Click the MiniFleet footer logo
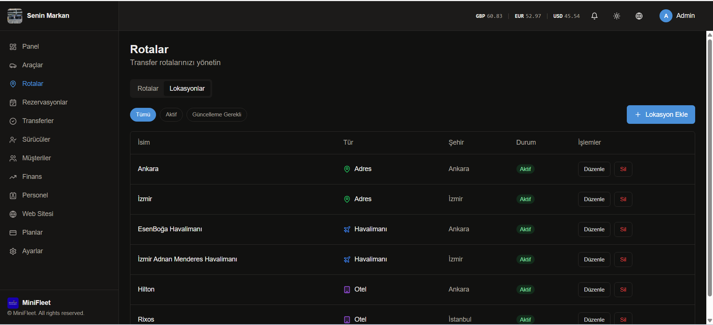The width and height of the screenshot is (713, 325). click(13, 303)
